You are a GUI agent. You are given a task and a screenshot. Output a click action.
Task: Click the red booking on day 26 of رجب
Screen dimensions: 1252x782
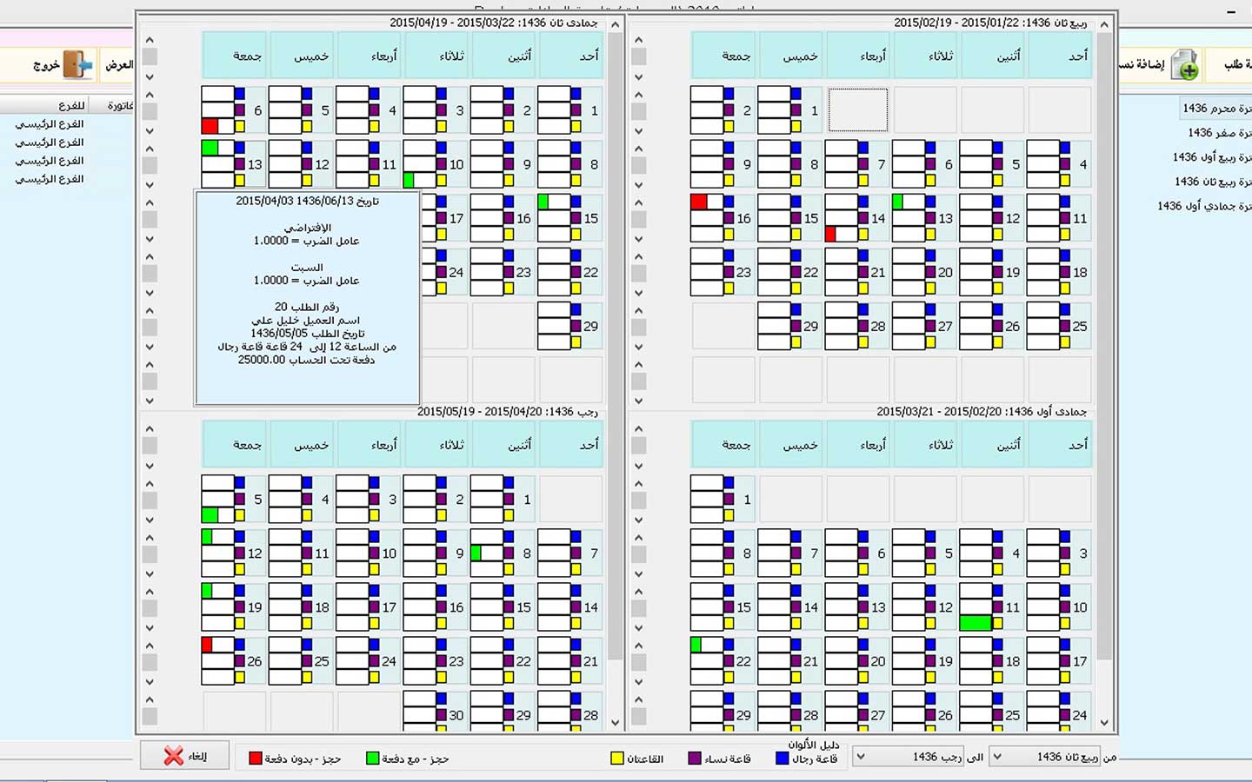click(207, 645)
